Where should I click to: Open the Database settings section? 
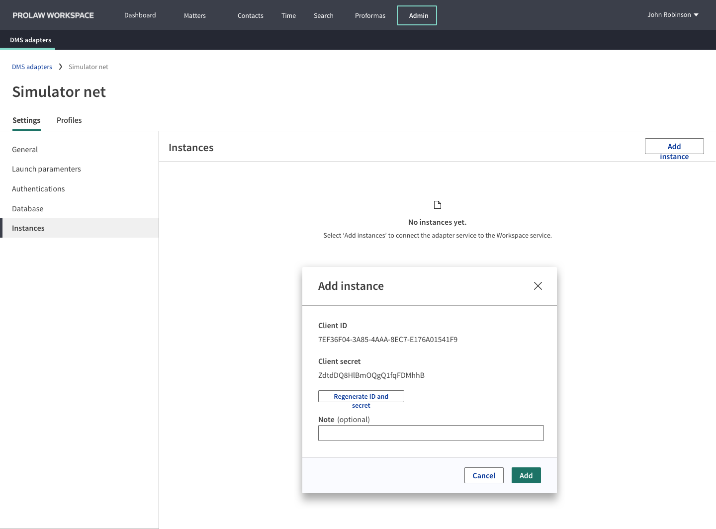click(27, 208)
